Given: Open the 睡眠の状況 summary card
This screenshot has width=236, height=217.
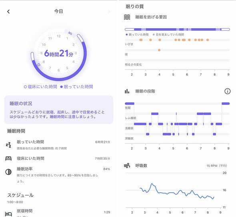Looking at the screenshot, I should 59,110.
